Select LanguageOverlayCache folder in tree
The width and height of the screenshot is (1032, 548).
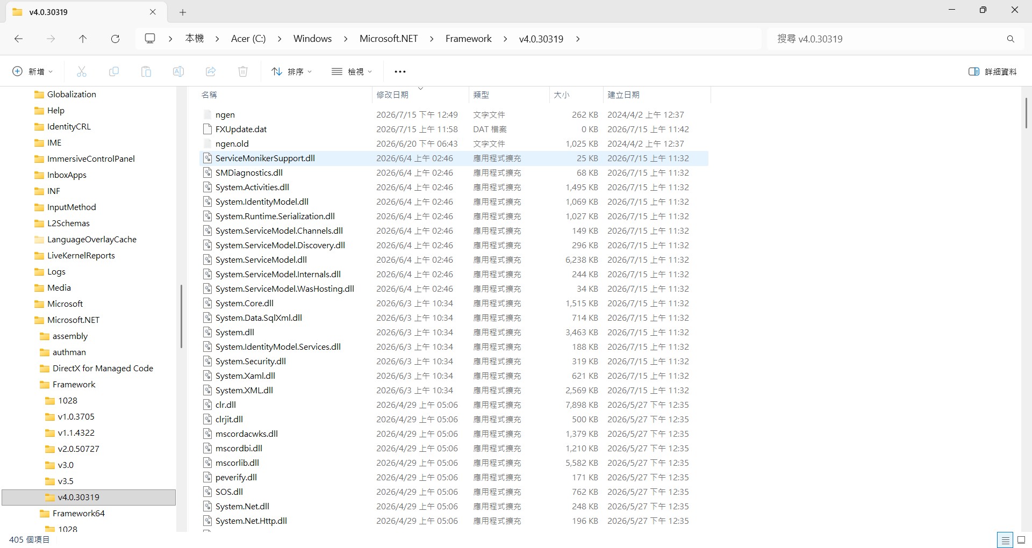click(x=91, y=240)
